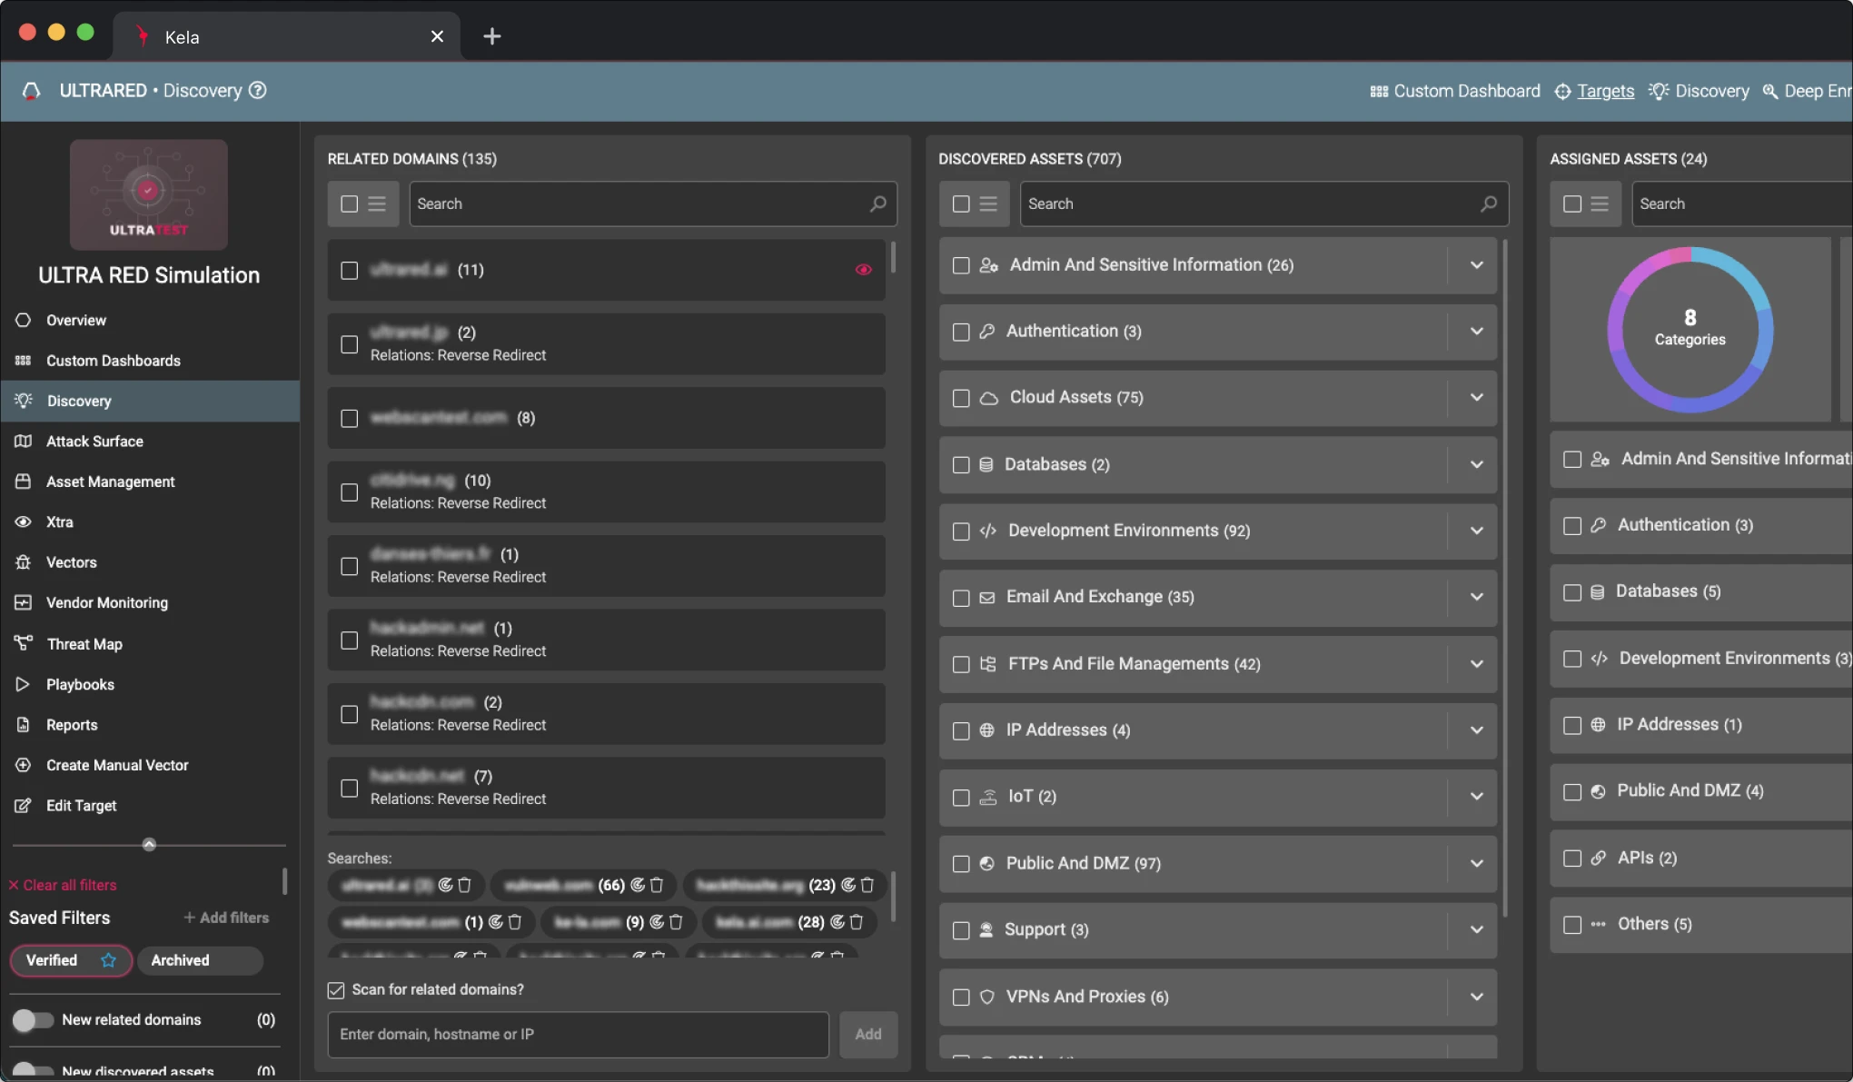Click the 'Enter domain, hostname or IP' field
This screenshot has height=1082, width=1853.
coord(578,1035)
